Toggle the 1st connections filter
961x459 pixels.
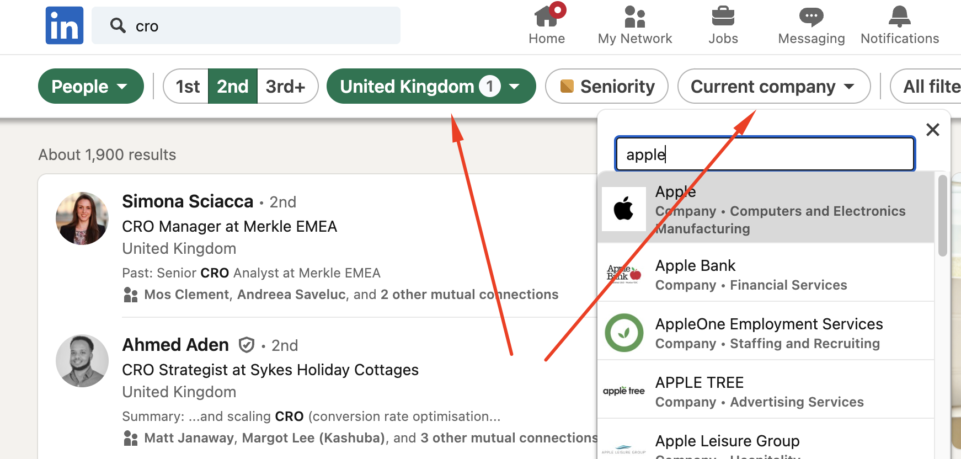(x=186, y=86)
